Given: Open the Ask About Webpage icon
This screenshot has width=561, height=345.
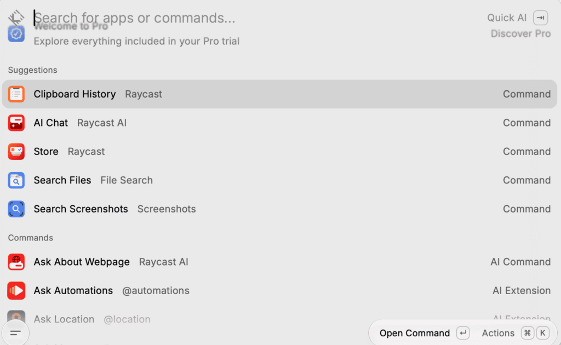Looking at the screenshot, I should coord(16,262).
